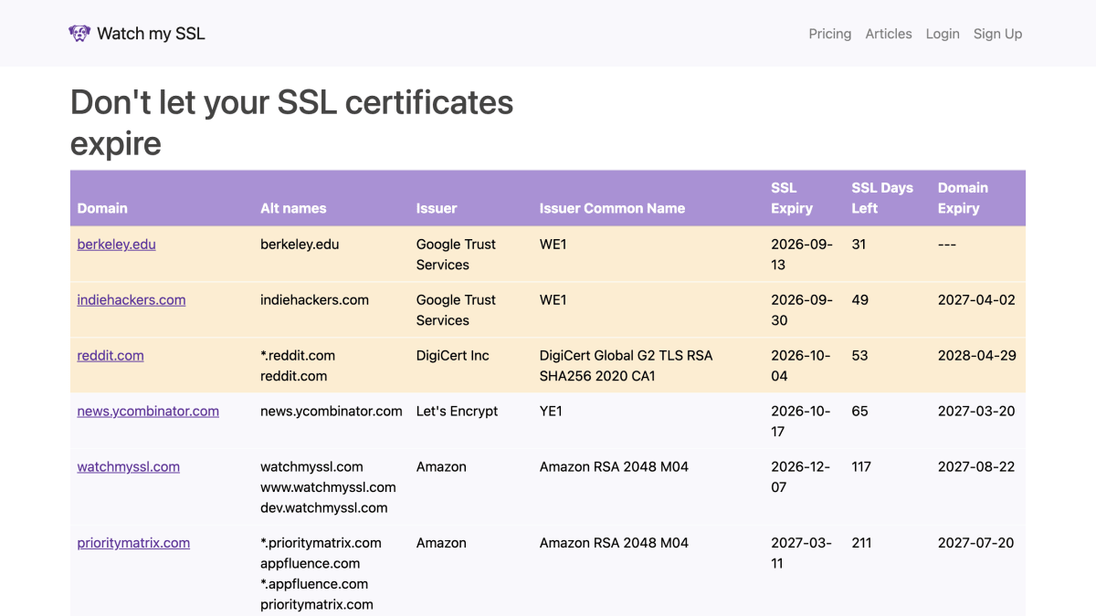Image resolution: width=1096 pixels, height=616 pixels.
Task: Click the 211 days left value
Action: pos(861,543)
